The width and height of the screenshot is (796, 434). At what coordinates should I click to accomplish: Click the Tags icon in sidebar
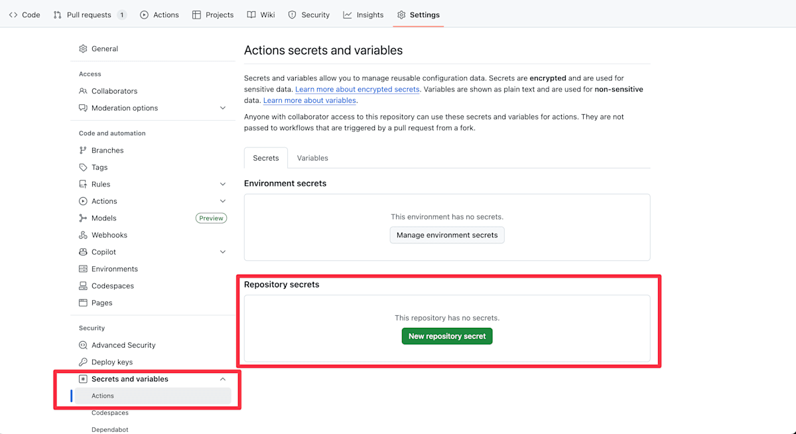coord(83,167)
